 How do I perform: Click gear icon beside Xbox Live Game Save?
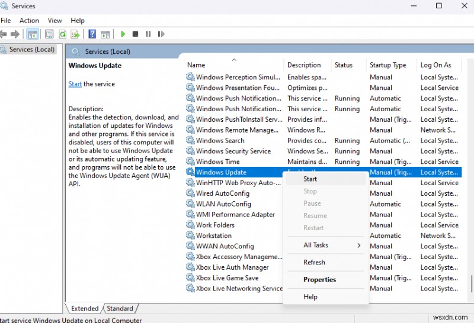pyautogui.click(x=190, y=277)
